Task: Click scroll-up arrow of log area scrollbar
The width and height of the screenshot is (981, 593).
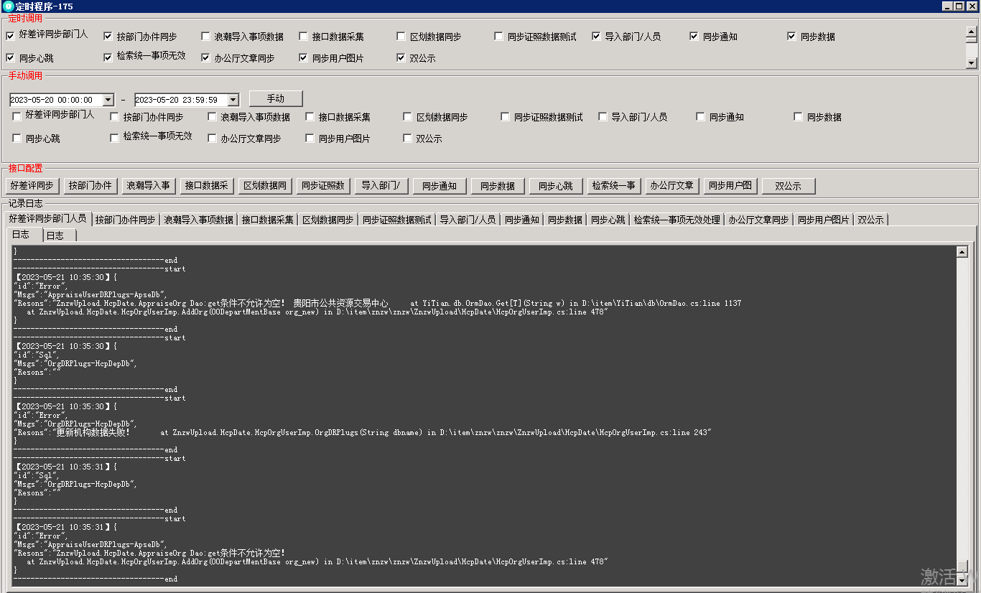Action: pos(962,252)
